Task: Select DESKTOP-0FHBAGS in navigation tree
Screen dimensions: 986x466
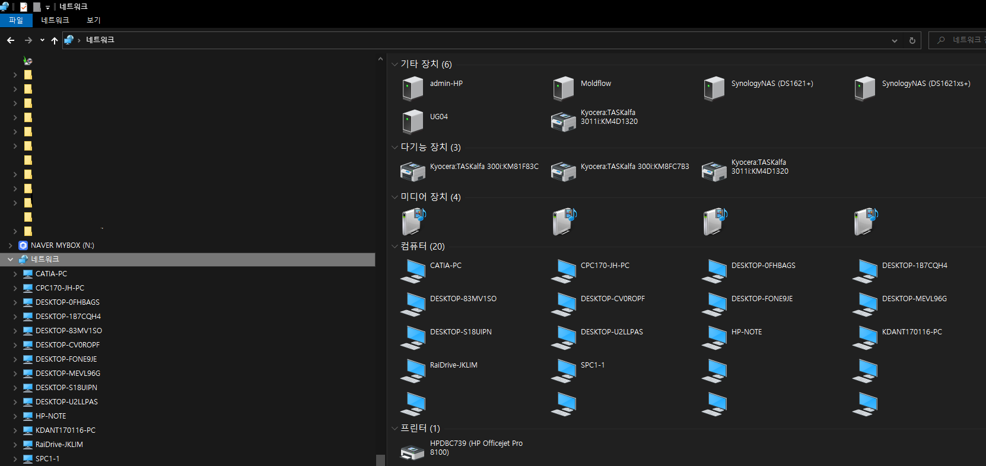Action: (x=68, y=302)
